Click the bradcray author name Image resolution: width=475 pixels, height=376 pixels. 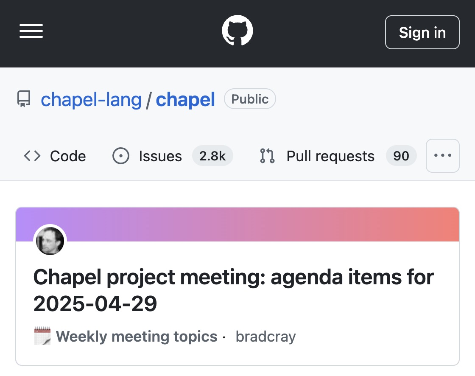click(265, 336)
